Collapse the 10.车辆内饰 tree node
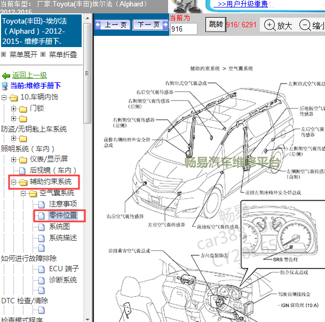The width and height of the screenshot is (325, 322). 4,98
